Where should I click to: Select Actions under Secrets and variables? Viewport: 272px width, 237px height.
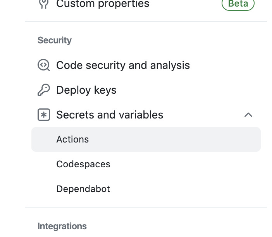pos(72,139)
